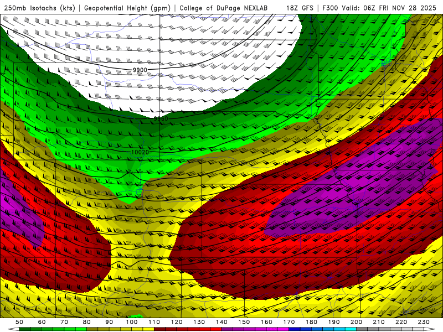This screenshot has width=443, height=332.
Task: Click the 'College of DuPage NEXLAB' label
Action: tap(224, 8)
